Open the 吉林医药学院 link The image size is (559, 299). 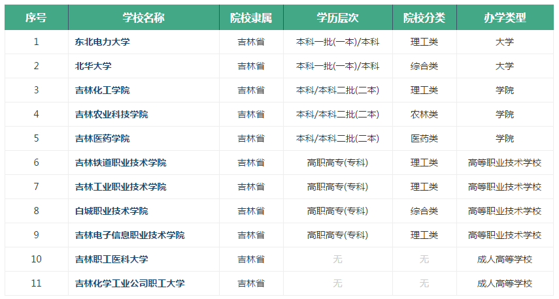[102, 138]
